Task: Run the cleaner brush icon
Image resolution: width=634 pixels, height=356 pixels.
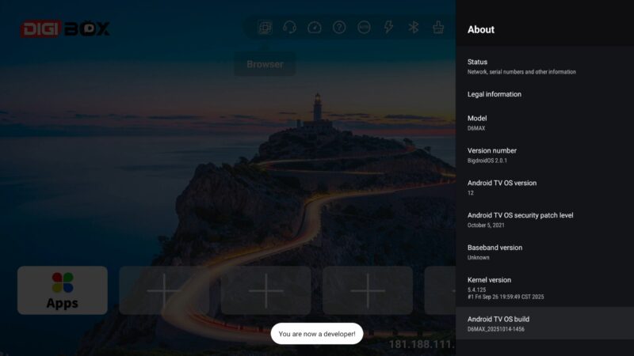Action: click(x=438, y=28)
